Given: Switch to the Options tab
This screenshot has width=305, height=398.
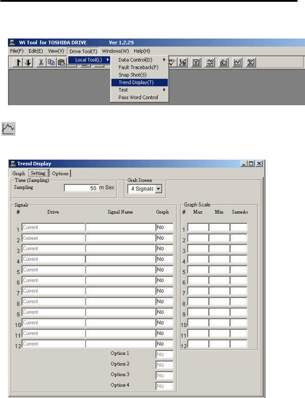Looking at the screenshot, I should 60,173.
